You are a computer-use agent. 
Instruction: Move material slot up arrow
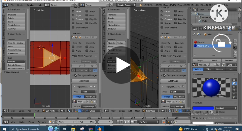[235, 52]
